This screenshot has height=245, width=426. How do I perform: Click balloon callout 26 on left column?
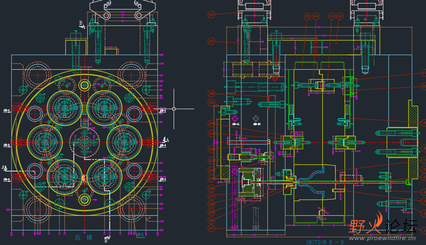pos(212,188)
